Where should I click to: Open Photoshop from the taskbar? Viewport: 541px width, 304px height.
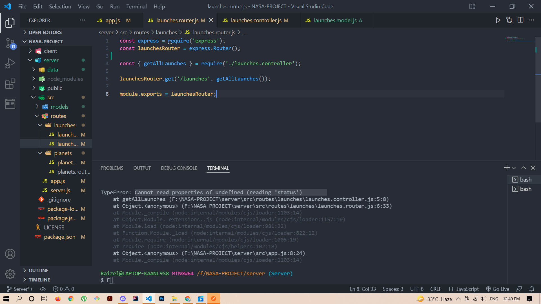(x=162, y=299)
